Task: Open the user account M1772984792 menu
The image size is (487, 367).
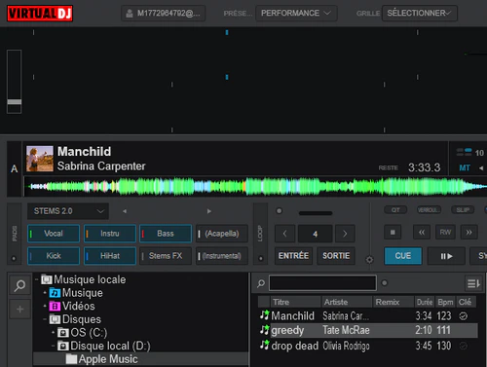Action: [164, 14]
